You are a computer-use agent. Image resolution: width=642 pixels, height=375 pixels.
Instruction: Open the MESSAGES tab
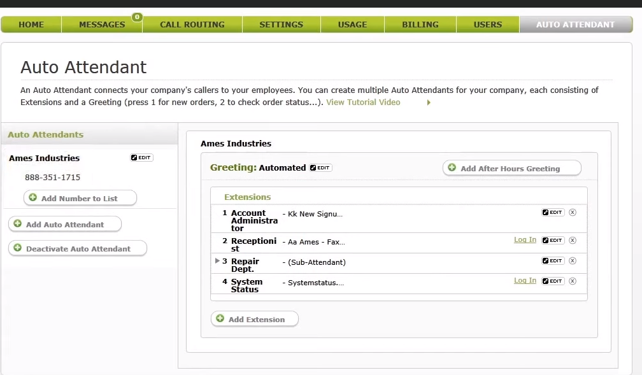pyautogui.click(x=102, y=25)
